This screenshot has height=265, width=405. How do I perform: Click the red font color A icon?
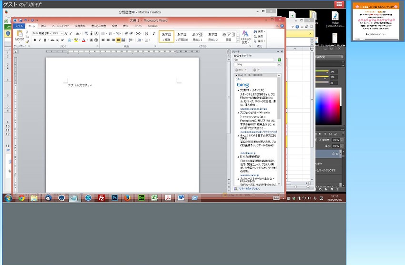83,40
